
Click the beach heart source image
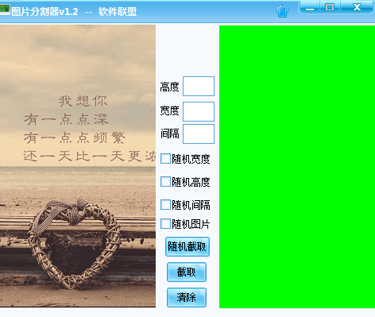[78, 166]
